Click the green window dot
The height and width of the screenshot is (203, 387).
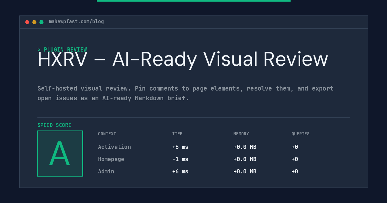click(41, 22)
